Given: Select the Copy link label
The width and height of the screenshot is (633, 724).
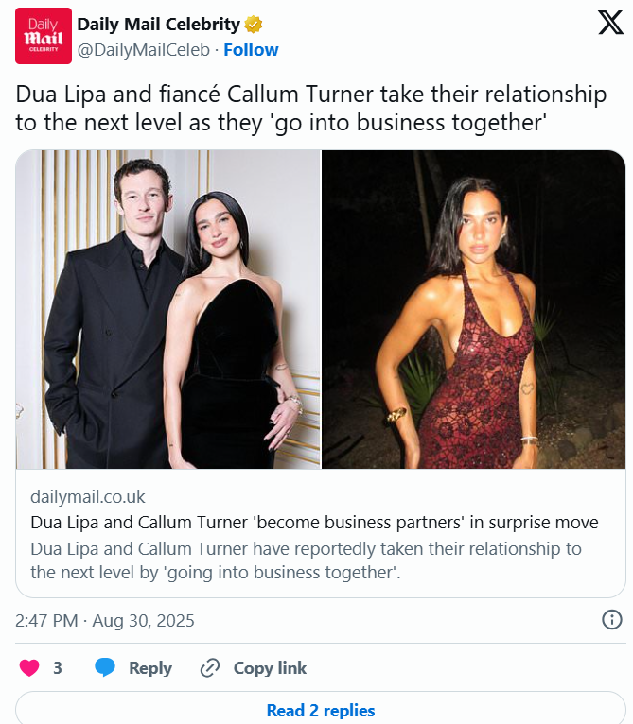Looking at the screenshot, I should pyautogui.click(x=270, y=667).
